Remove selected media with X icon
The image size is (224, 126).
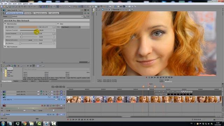point(19,66)
